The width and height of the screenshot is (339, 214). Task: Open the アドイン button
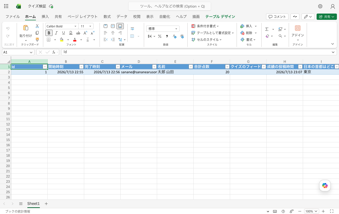[298, 32]
